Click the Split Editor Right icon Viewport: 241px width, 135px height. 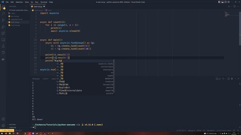pyautogui.click(x=234, y=6)
